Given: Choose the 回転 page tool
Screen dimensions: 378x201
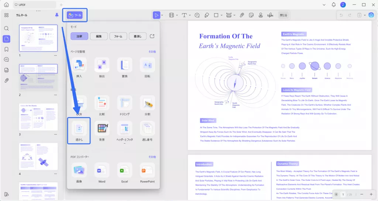Looking at the screenshot, I should click(147, 68).
